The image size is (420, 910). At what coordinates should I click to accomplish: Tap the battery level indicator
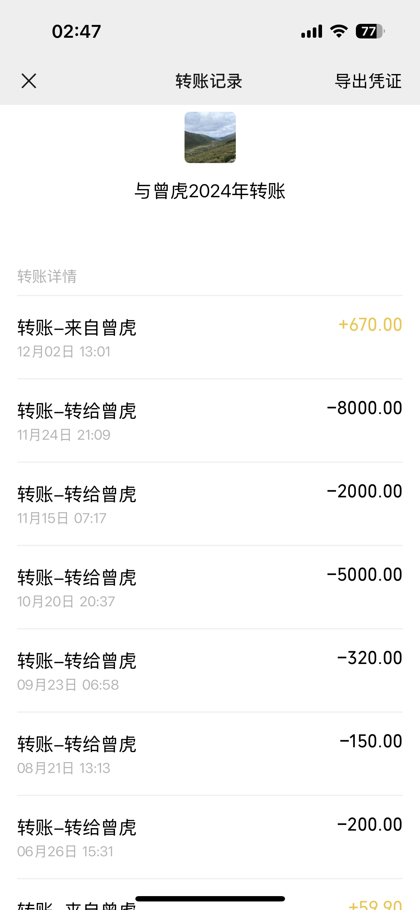[370, 31]
